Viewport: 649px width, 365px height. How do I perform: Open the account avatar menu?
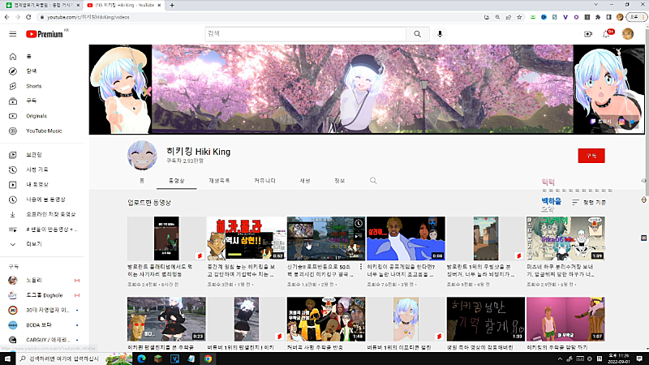(628, 34)
